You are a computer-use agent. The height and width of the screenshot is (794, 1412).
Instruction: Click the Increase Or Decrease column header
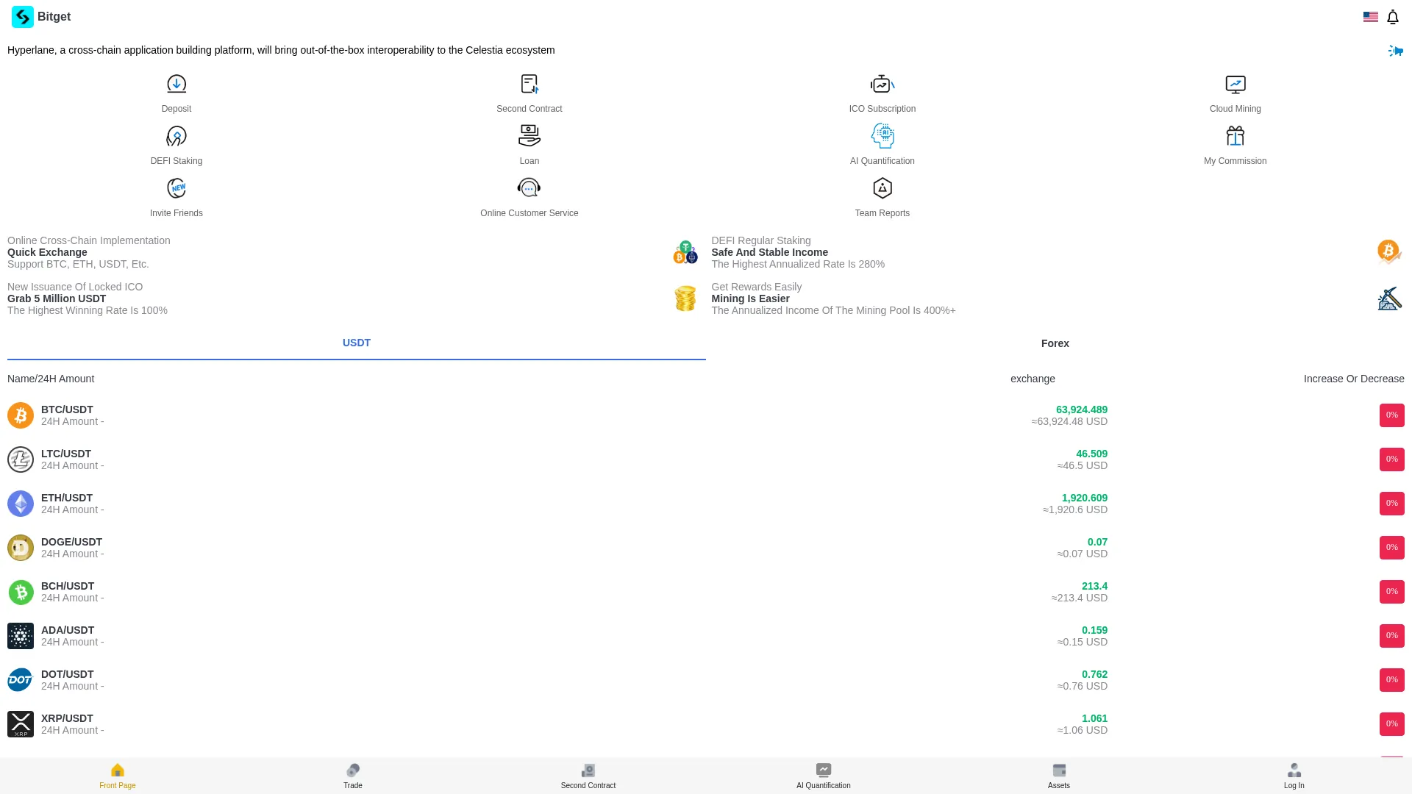tap(1354, 379)
